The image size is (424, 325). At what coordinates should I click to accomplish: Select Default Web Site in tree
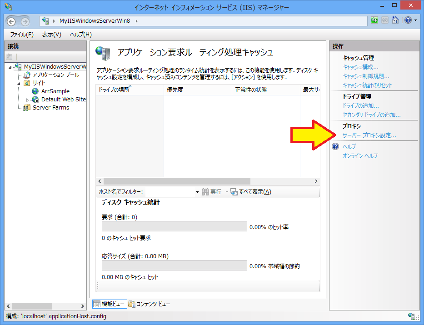pyautogui.click(x=64, y=99)
